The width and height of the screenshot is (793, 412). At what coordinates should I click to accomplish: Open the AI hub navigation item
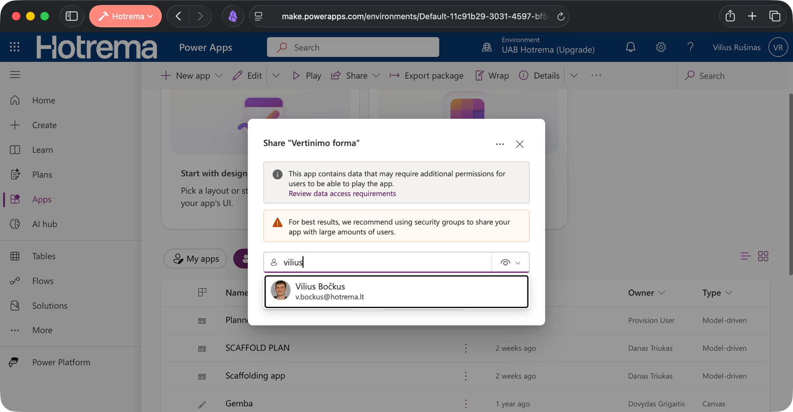click(44, 224)
